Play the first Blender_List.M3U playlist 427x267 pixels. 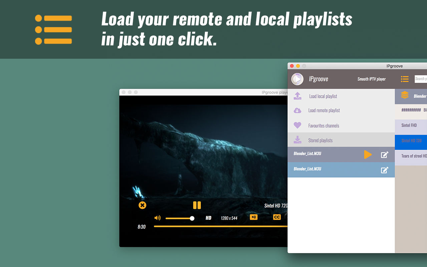368,155
